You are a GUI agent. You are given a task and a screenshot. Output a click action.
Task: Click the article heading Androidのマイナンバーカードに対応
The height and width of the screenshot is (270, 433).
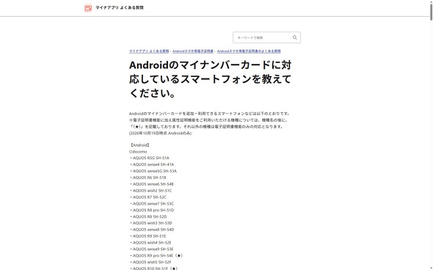tap(210, 79)
